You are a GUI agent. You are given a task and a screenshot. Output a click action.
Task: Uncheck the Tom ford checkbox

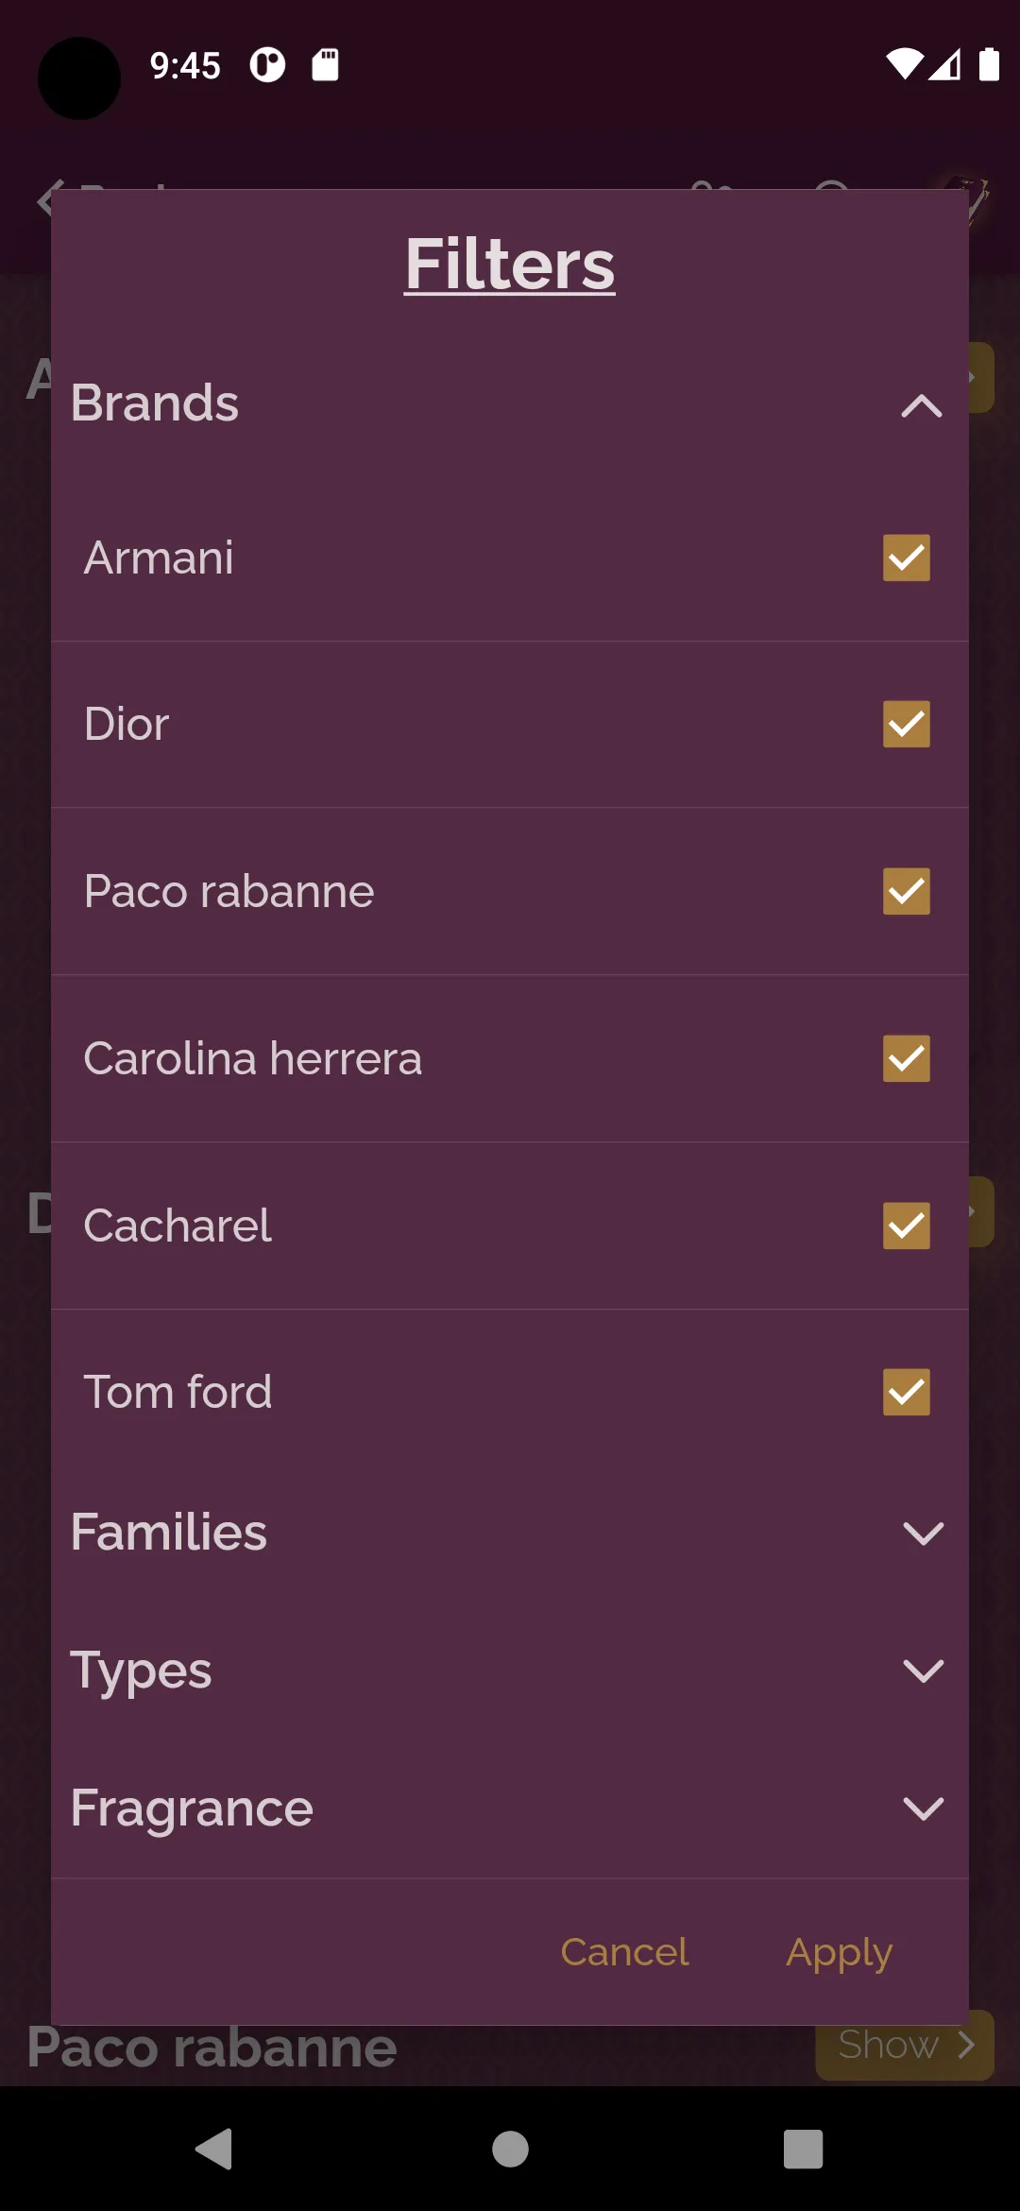point(906,1392)
